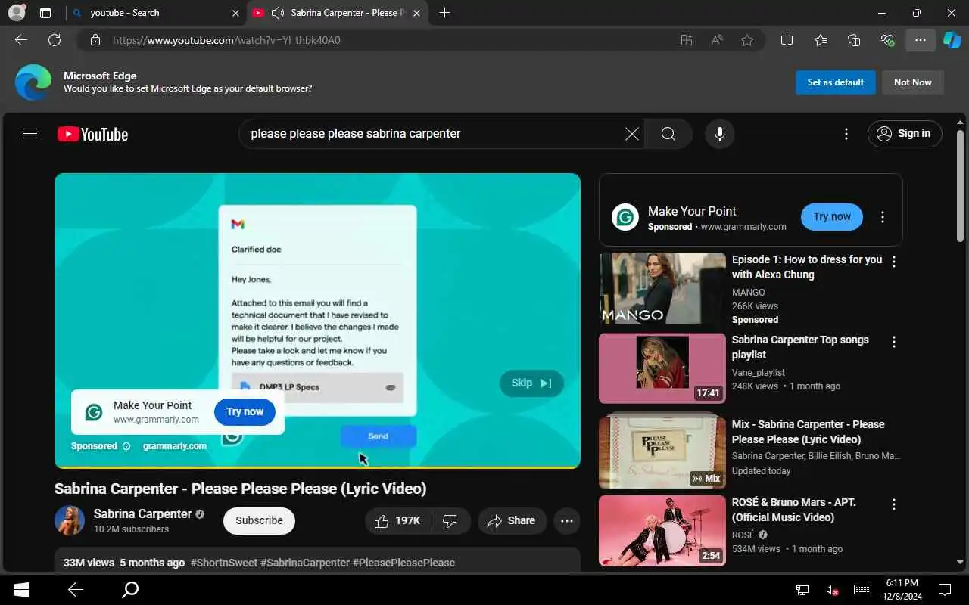Open Edge Settings and more menu
Image resolution: width=969 pixels, height=605 pixels.
[921, 40]
